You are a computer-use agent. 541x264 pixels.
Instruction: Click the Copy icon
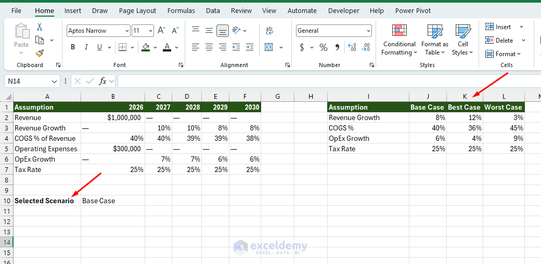pos(40,40)
